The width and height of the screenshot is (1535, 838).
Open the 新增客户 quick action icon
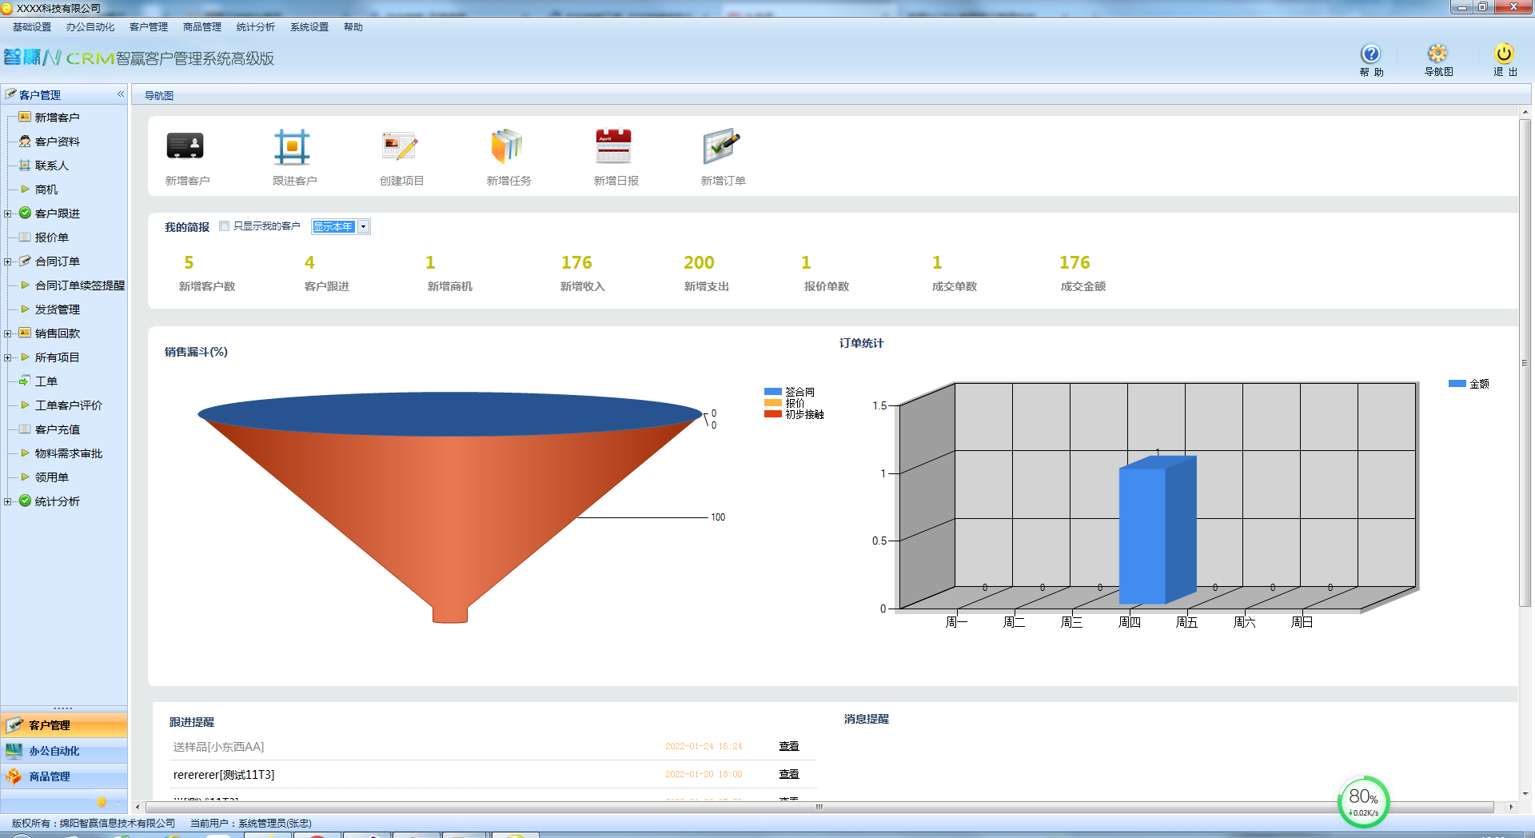185,146
